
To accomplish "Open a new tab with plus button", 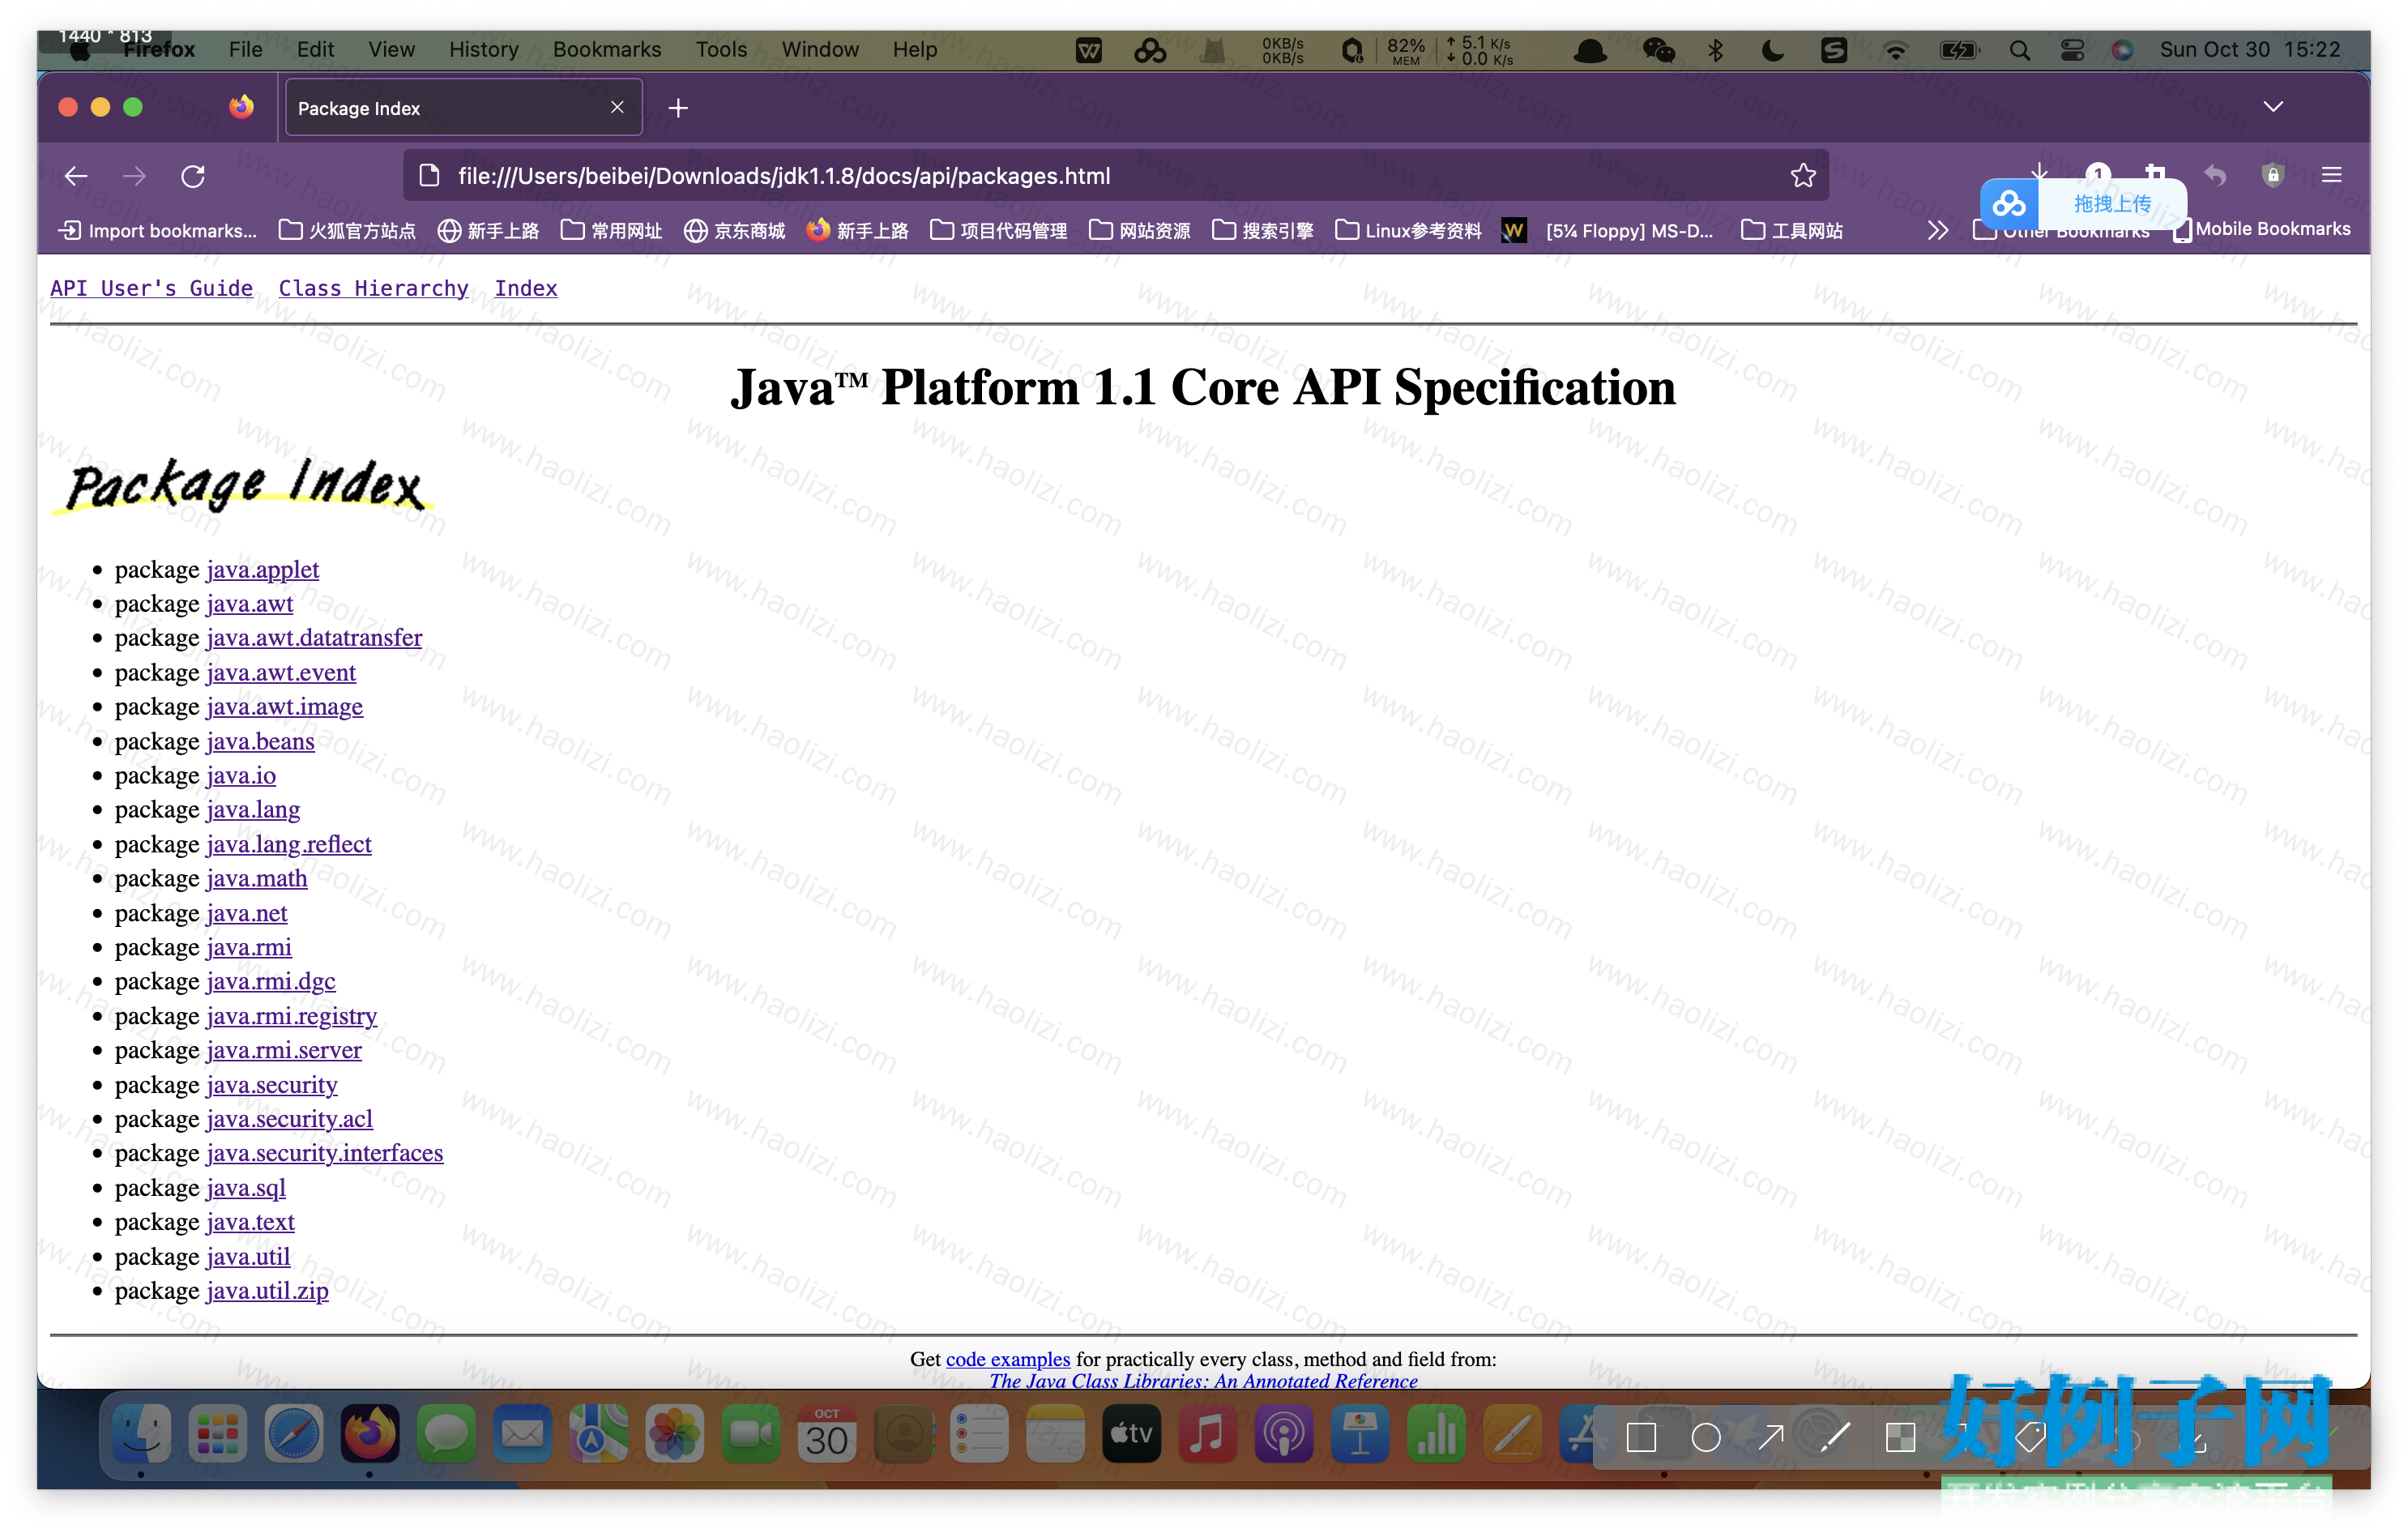I will [678, 108].
